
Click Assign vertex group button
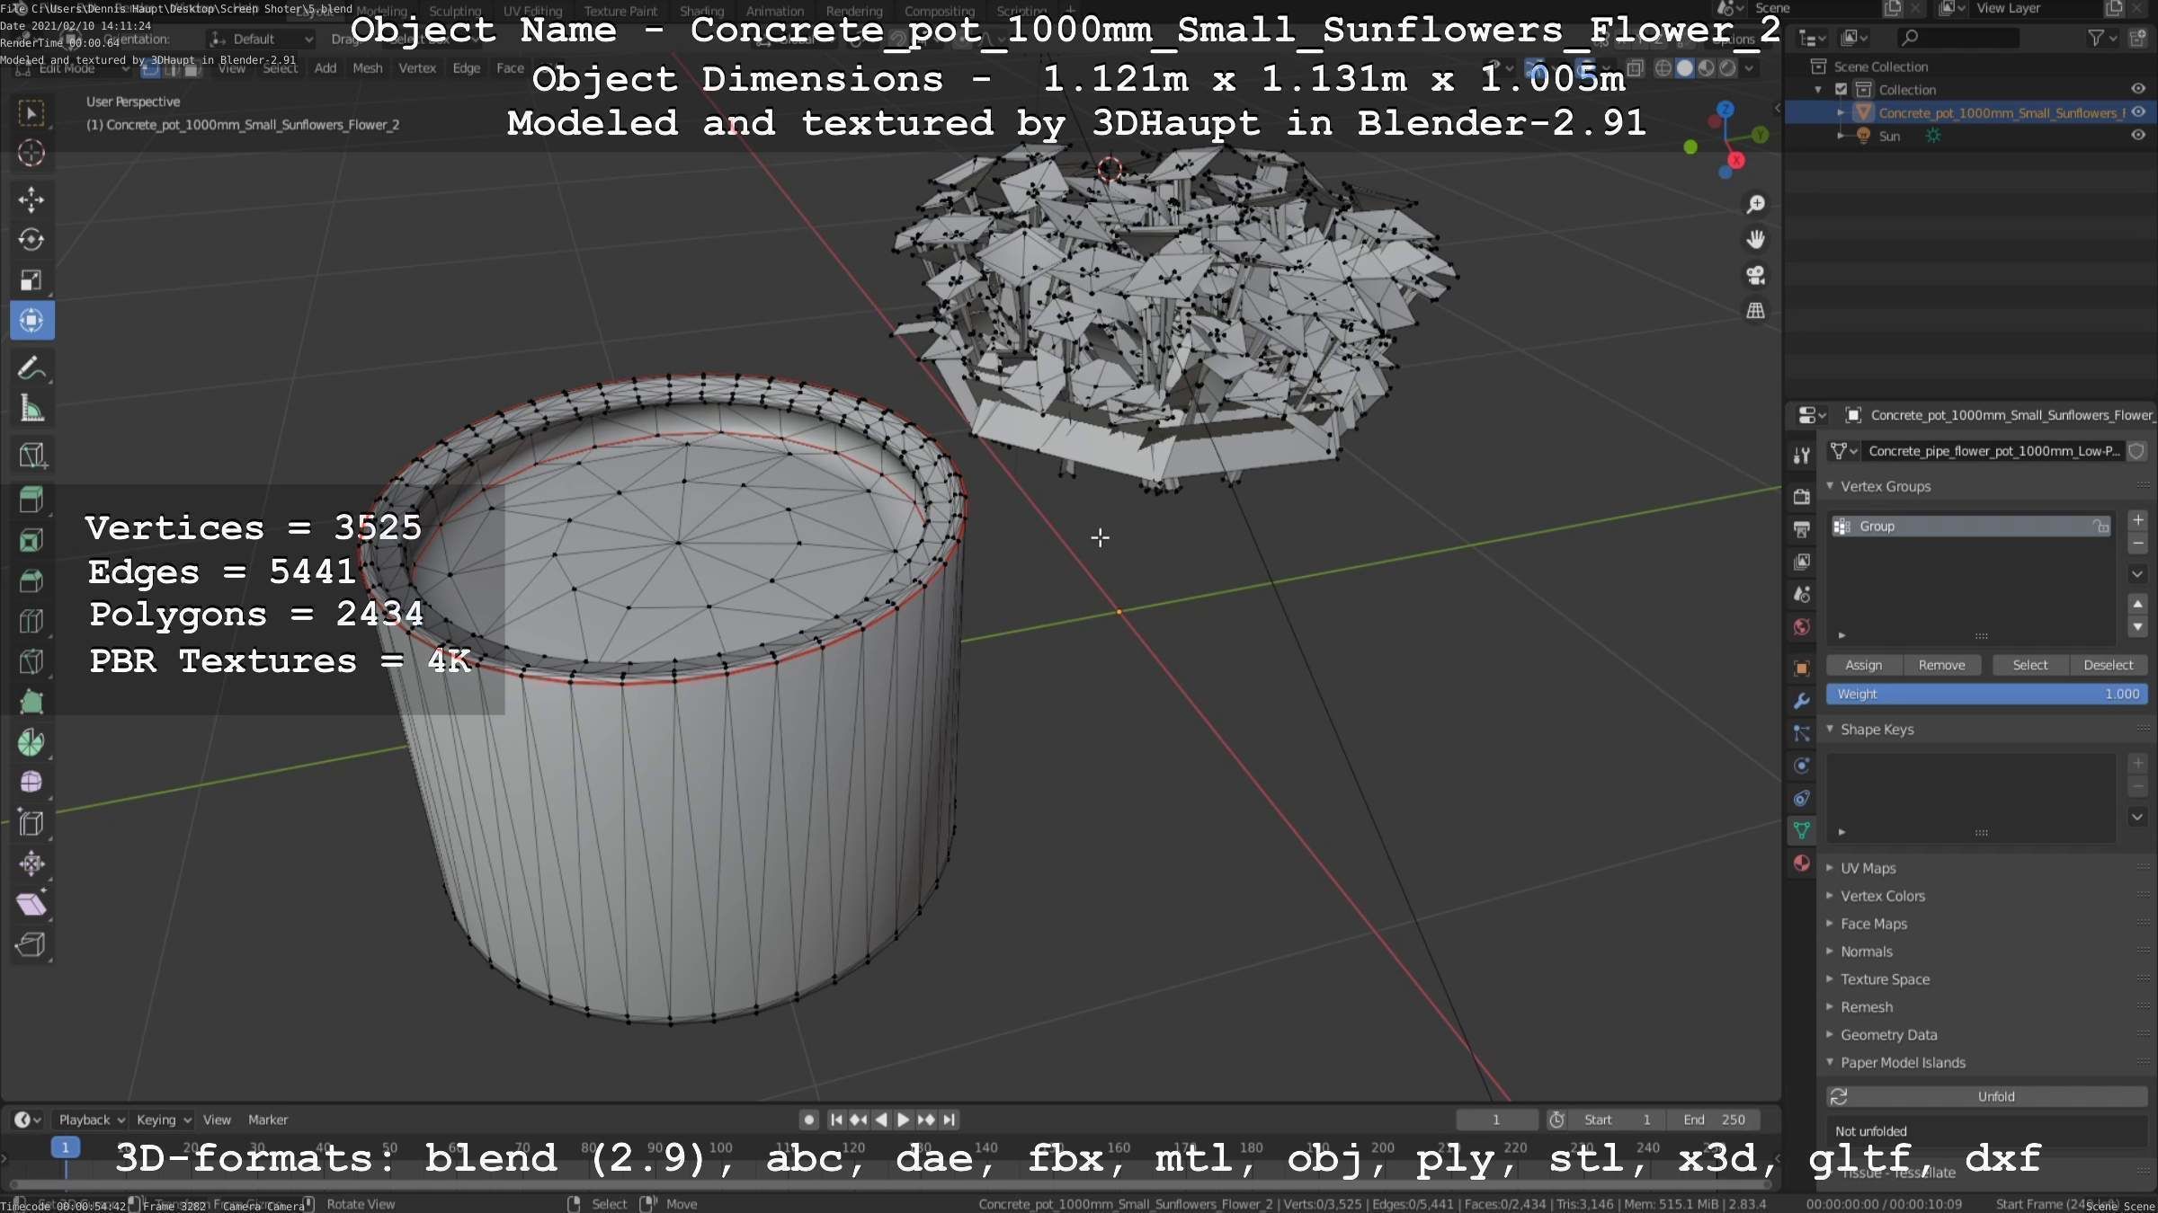(1863, 665)
